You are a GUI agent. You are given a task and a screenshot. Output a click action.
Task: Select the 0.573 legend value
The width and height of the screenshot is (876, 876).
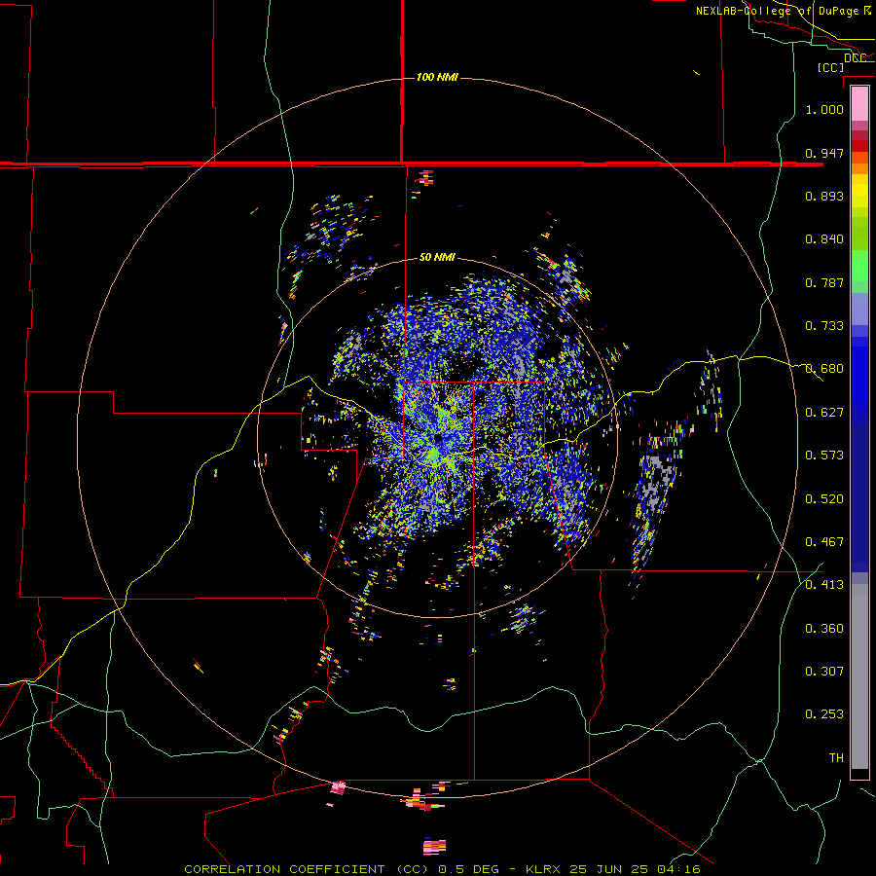tap(824, 456)
